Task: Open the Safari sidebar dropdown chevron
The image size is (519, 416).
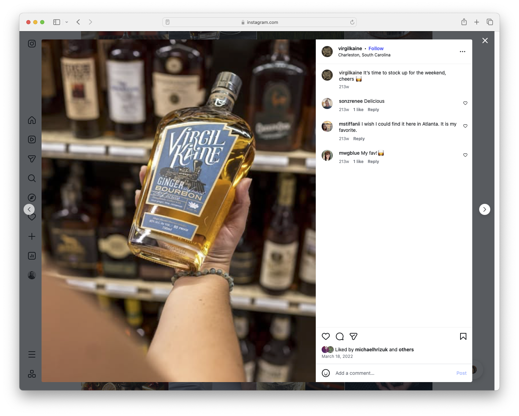Action: click(67, 22)
